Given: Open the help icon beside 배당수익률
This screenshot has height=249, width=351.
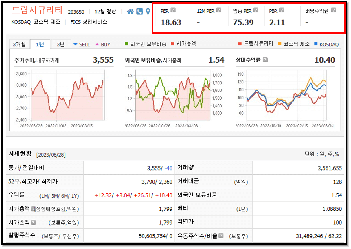Looking at the screenshot, I should coord(333,10).
